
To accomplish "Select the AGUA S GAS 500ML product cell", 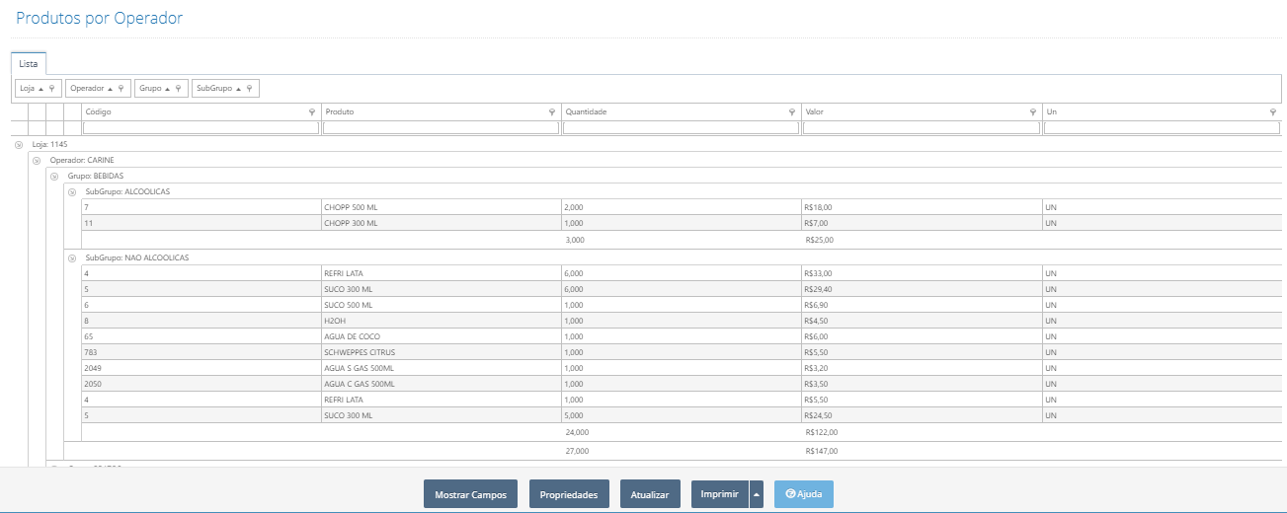I will click(441, 368).
